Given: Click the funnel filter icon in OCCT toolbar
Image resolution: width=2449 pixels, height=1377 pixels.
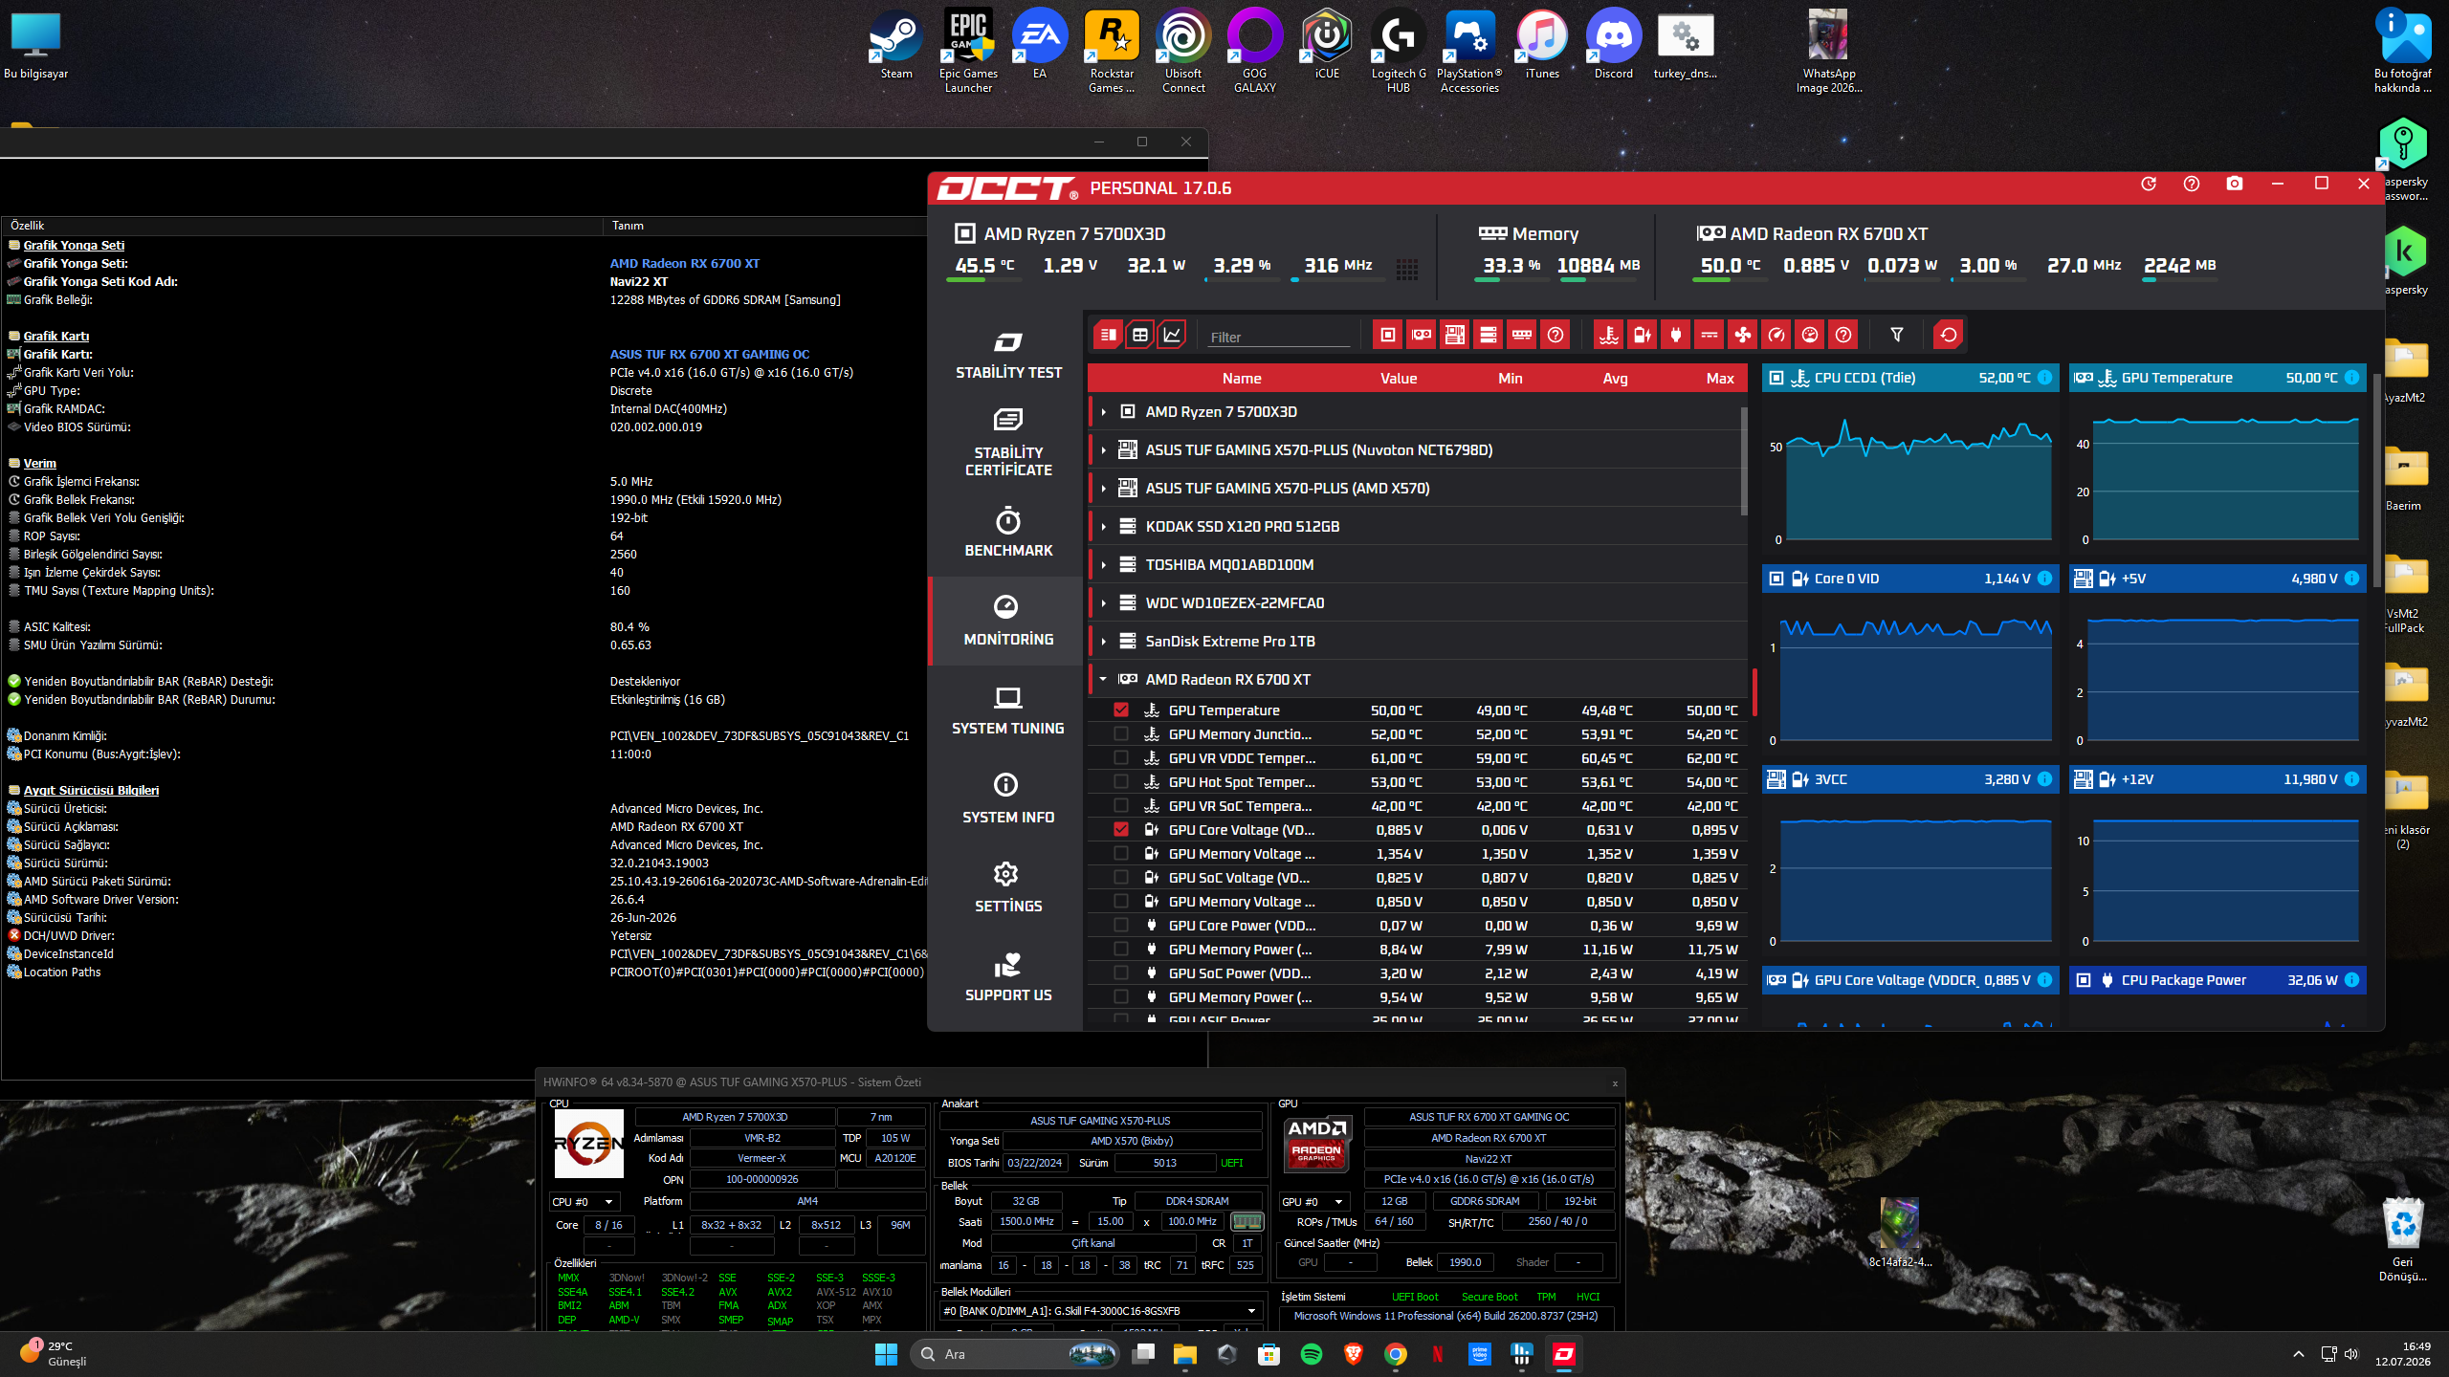Looking at the screenshot, I should [x=1896, y=335].
